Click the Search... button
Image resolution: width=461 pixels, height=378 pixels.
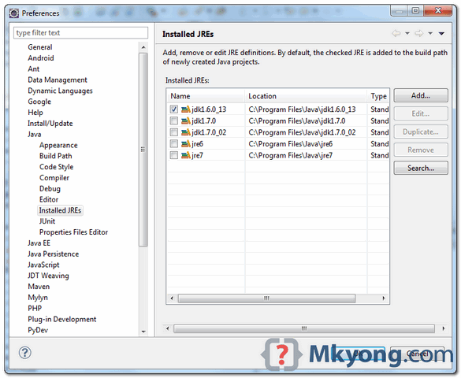(x=421, y=168)
